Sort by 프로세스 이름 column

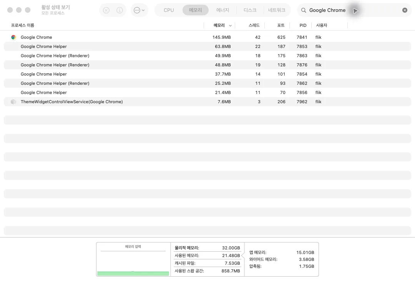(23, 25)
